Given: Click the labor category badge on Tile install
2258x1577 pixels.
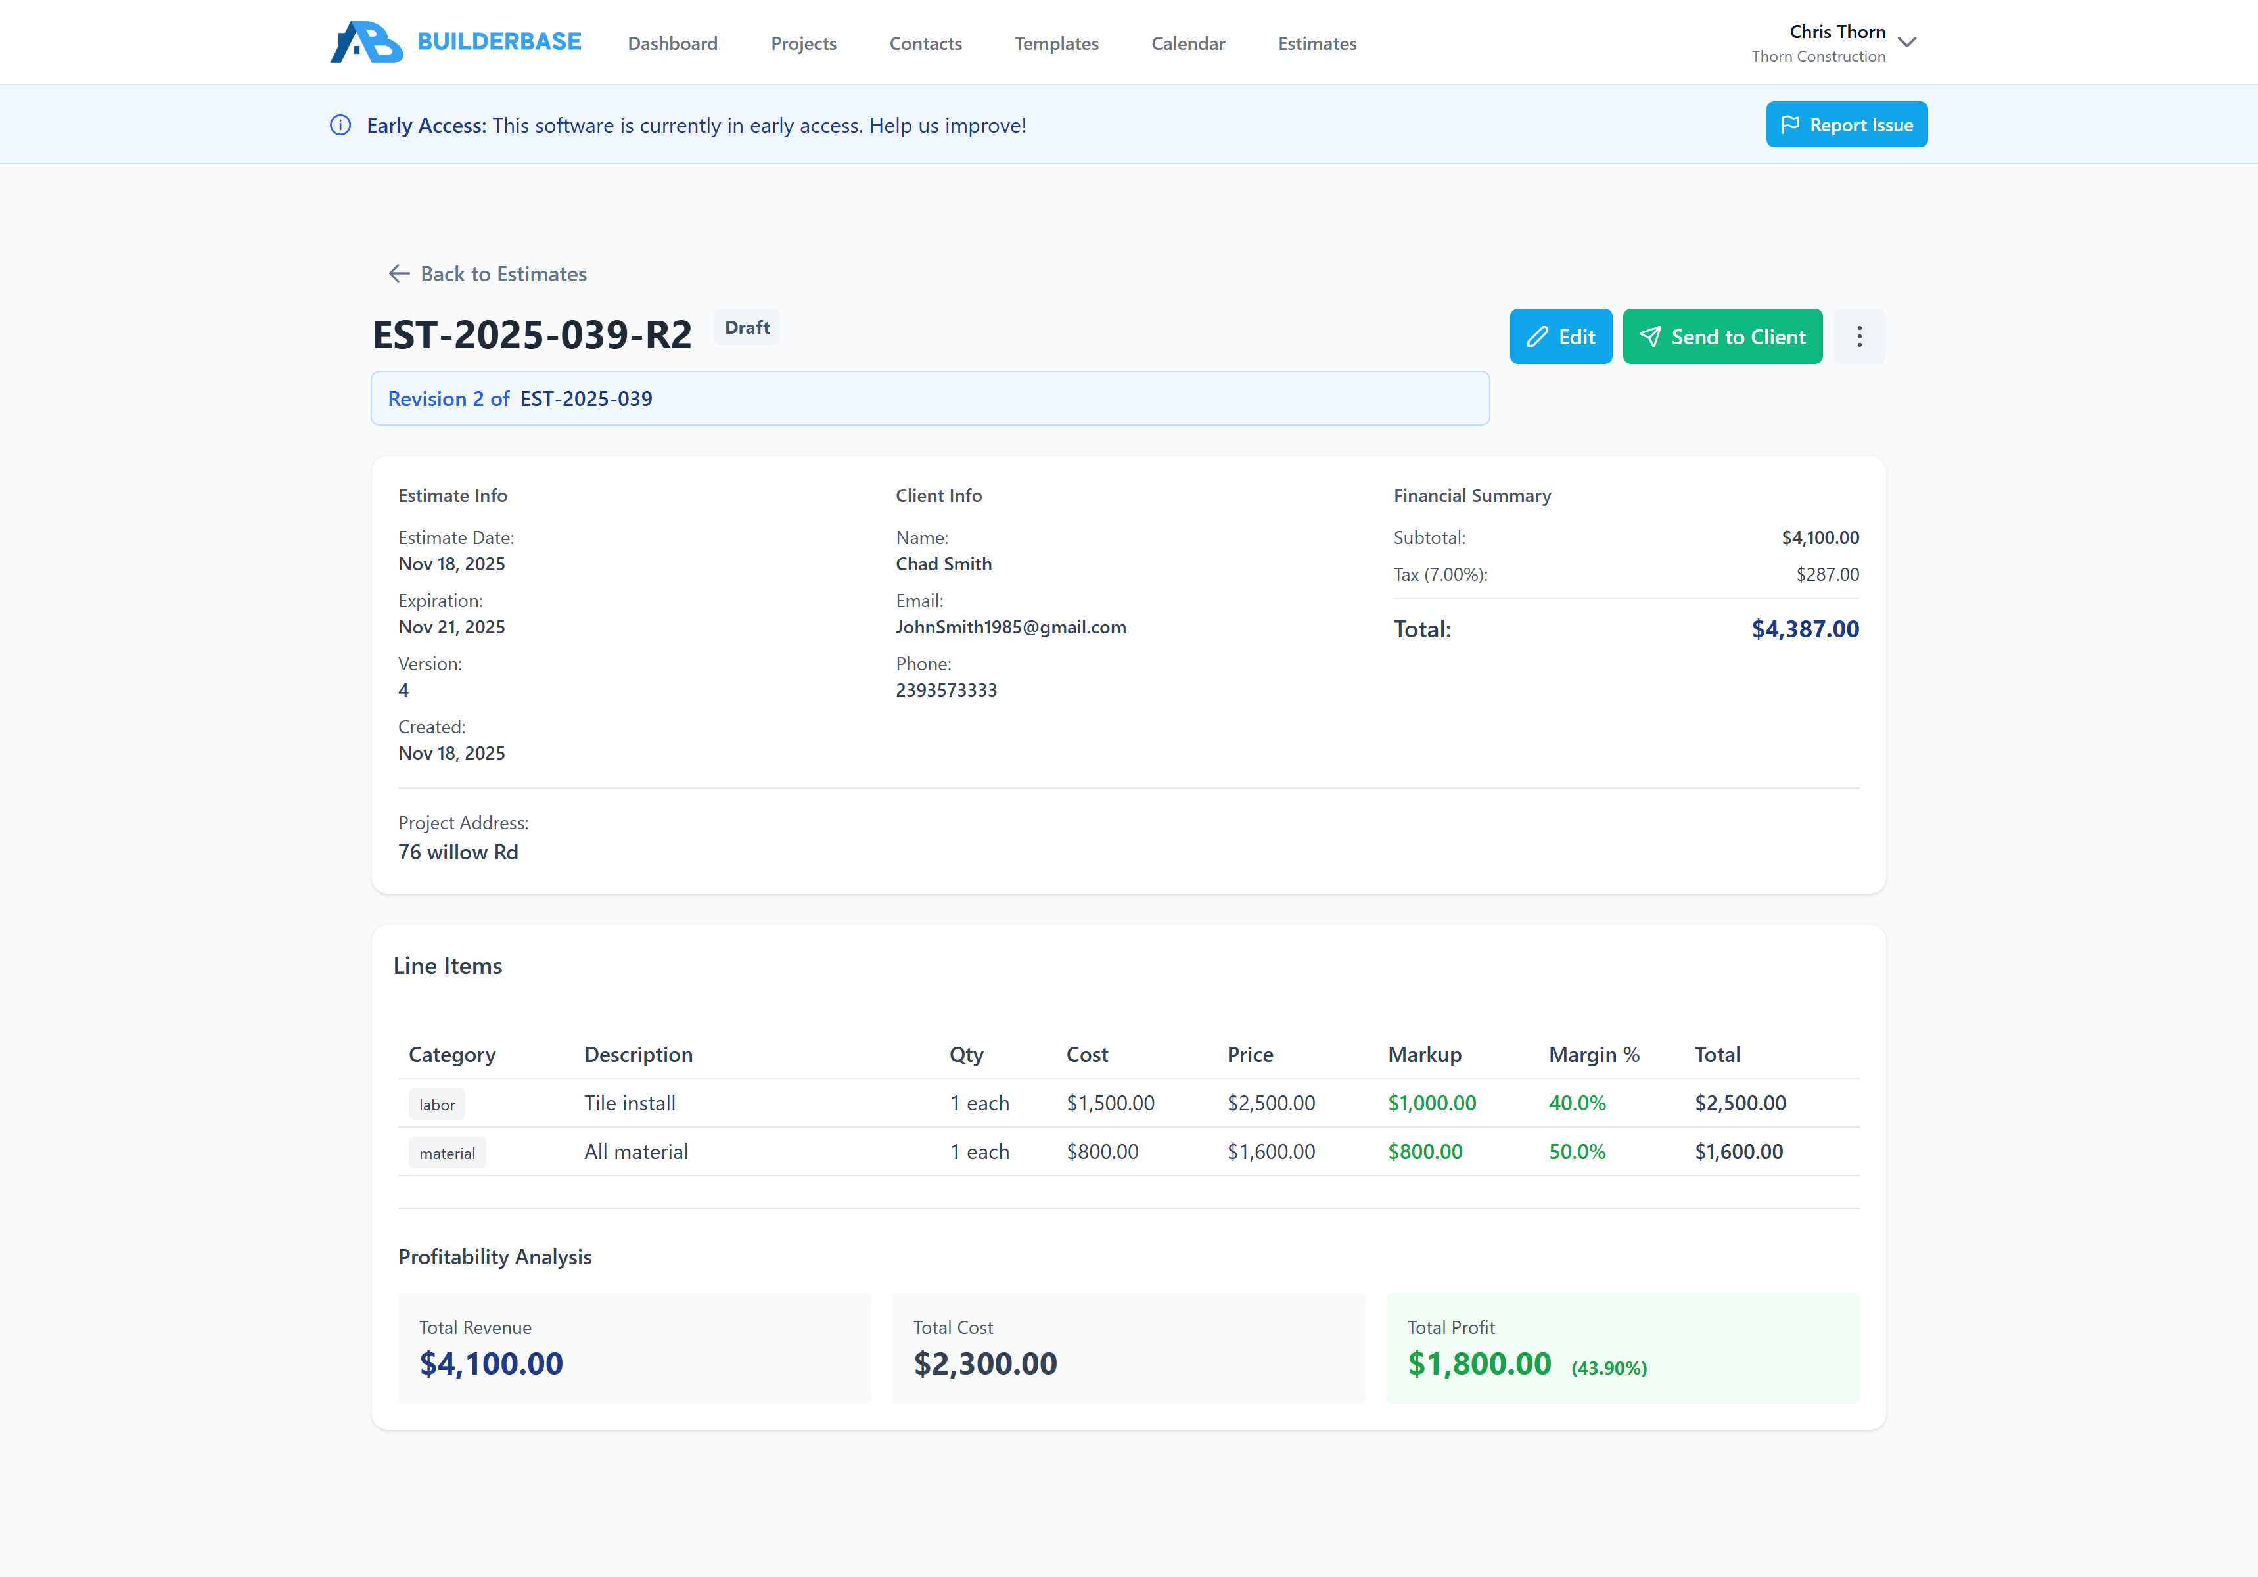Looking at the screenshot, I should [x=436, y=1103].
